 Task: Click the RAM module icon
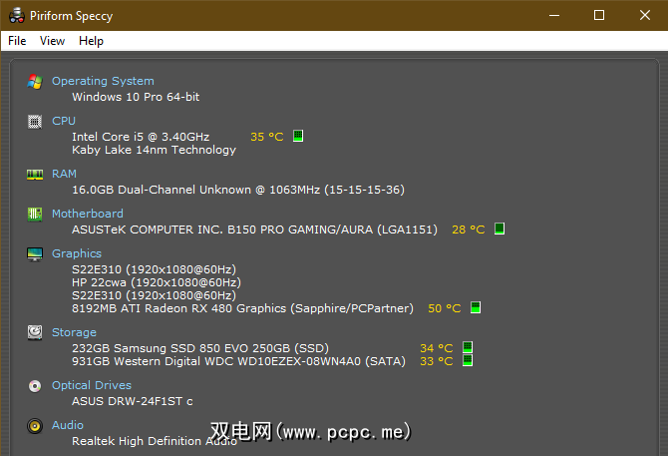point(35,175)
